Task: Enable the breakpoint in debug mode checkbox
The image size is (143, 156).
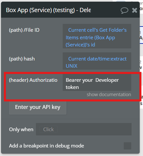Action: coord(127,146)
